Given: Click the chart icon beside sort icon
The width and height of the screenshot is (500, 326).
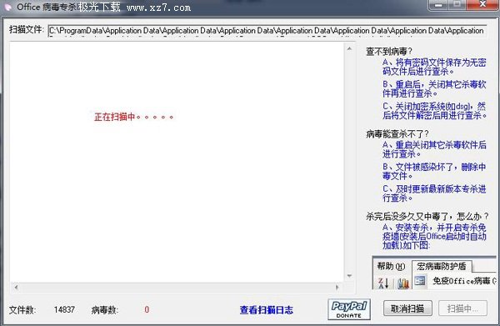Looking at the screenshot, I should coord(403,283).
